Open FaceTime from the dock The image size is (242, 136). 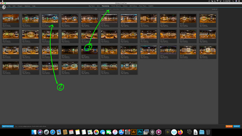coord(109,132)
